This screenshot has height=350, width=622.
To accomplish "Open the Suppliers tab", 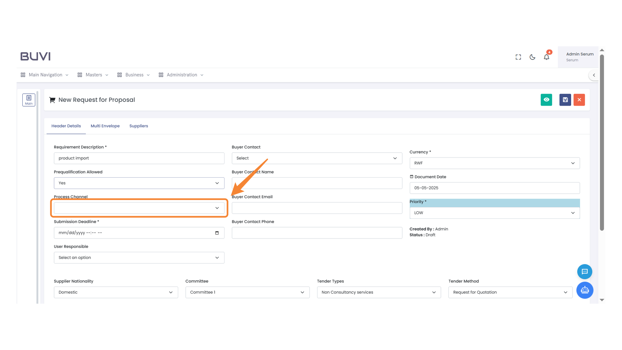I will point(139,126).
